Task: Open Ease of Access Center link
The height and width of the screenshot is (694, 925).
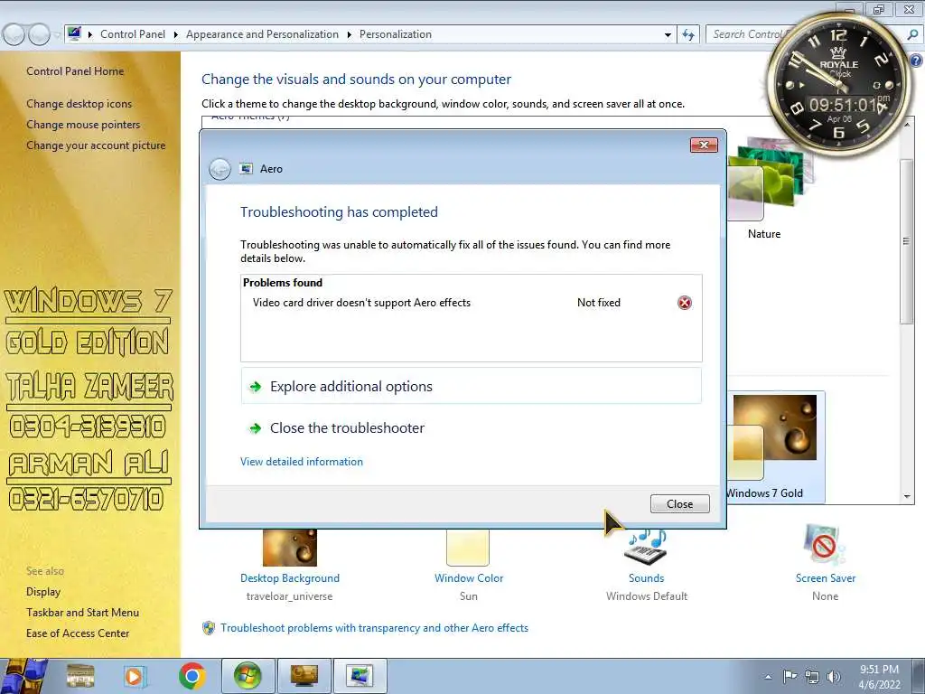Action: pos(78,633)
